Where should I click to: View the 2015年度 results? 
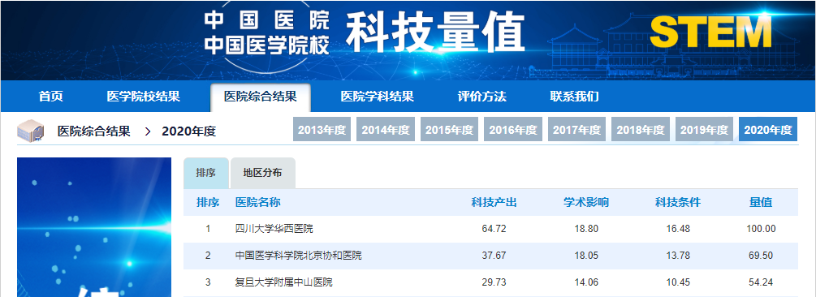pos(449,130)
